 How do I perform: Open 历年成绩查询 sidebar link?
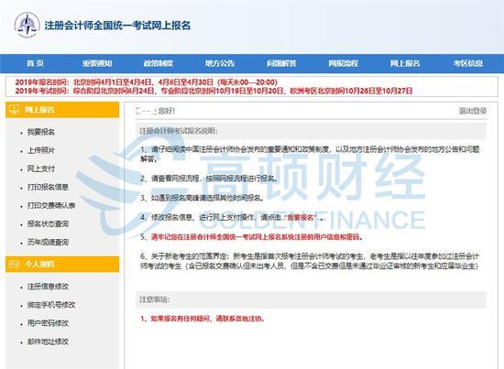click(x=48, y=242)
